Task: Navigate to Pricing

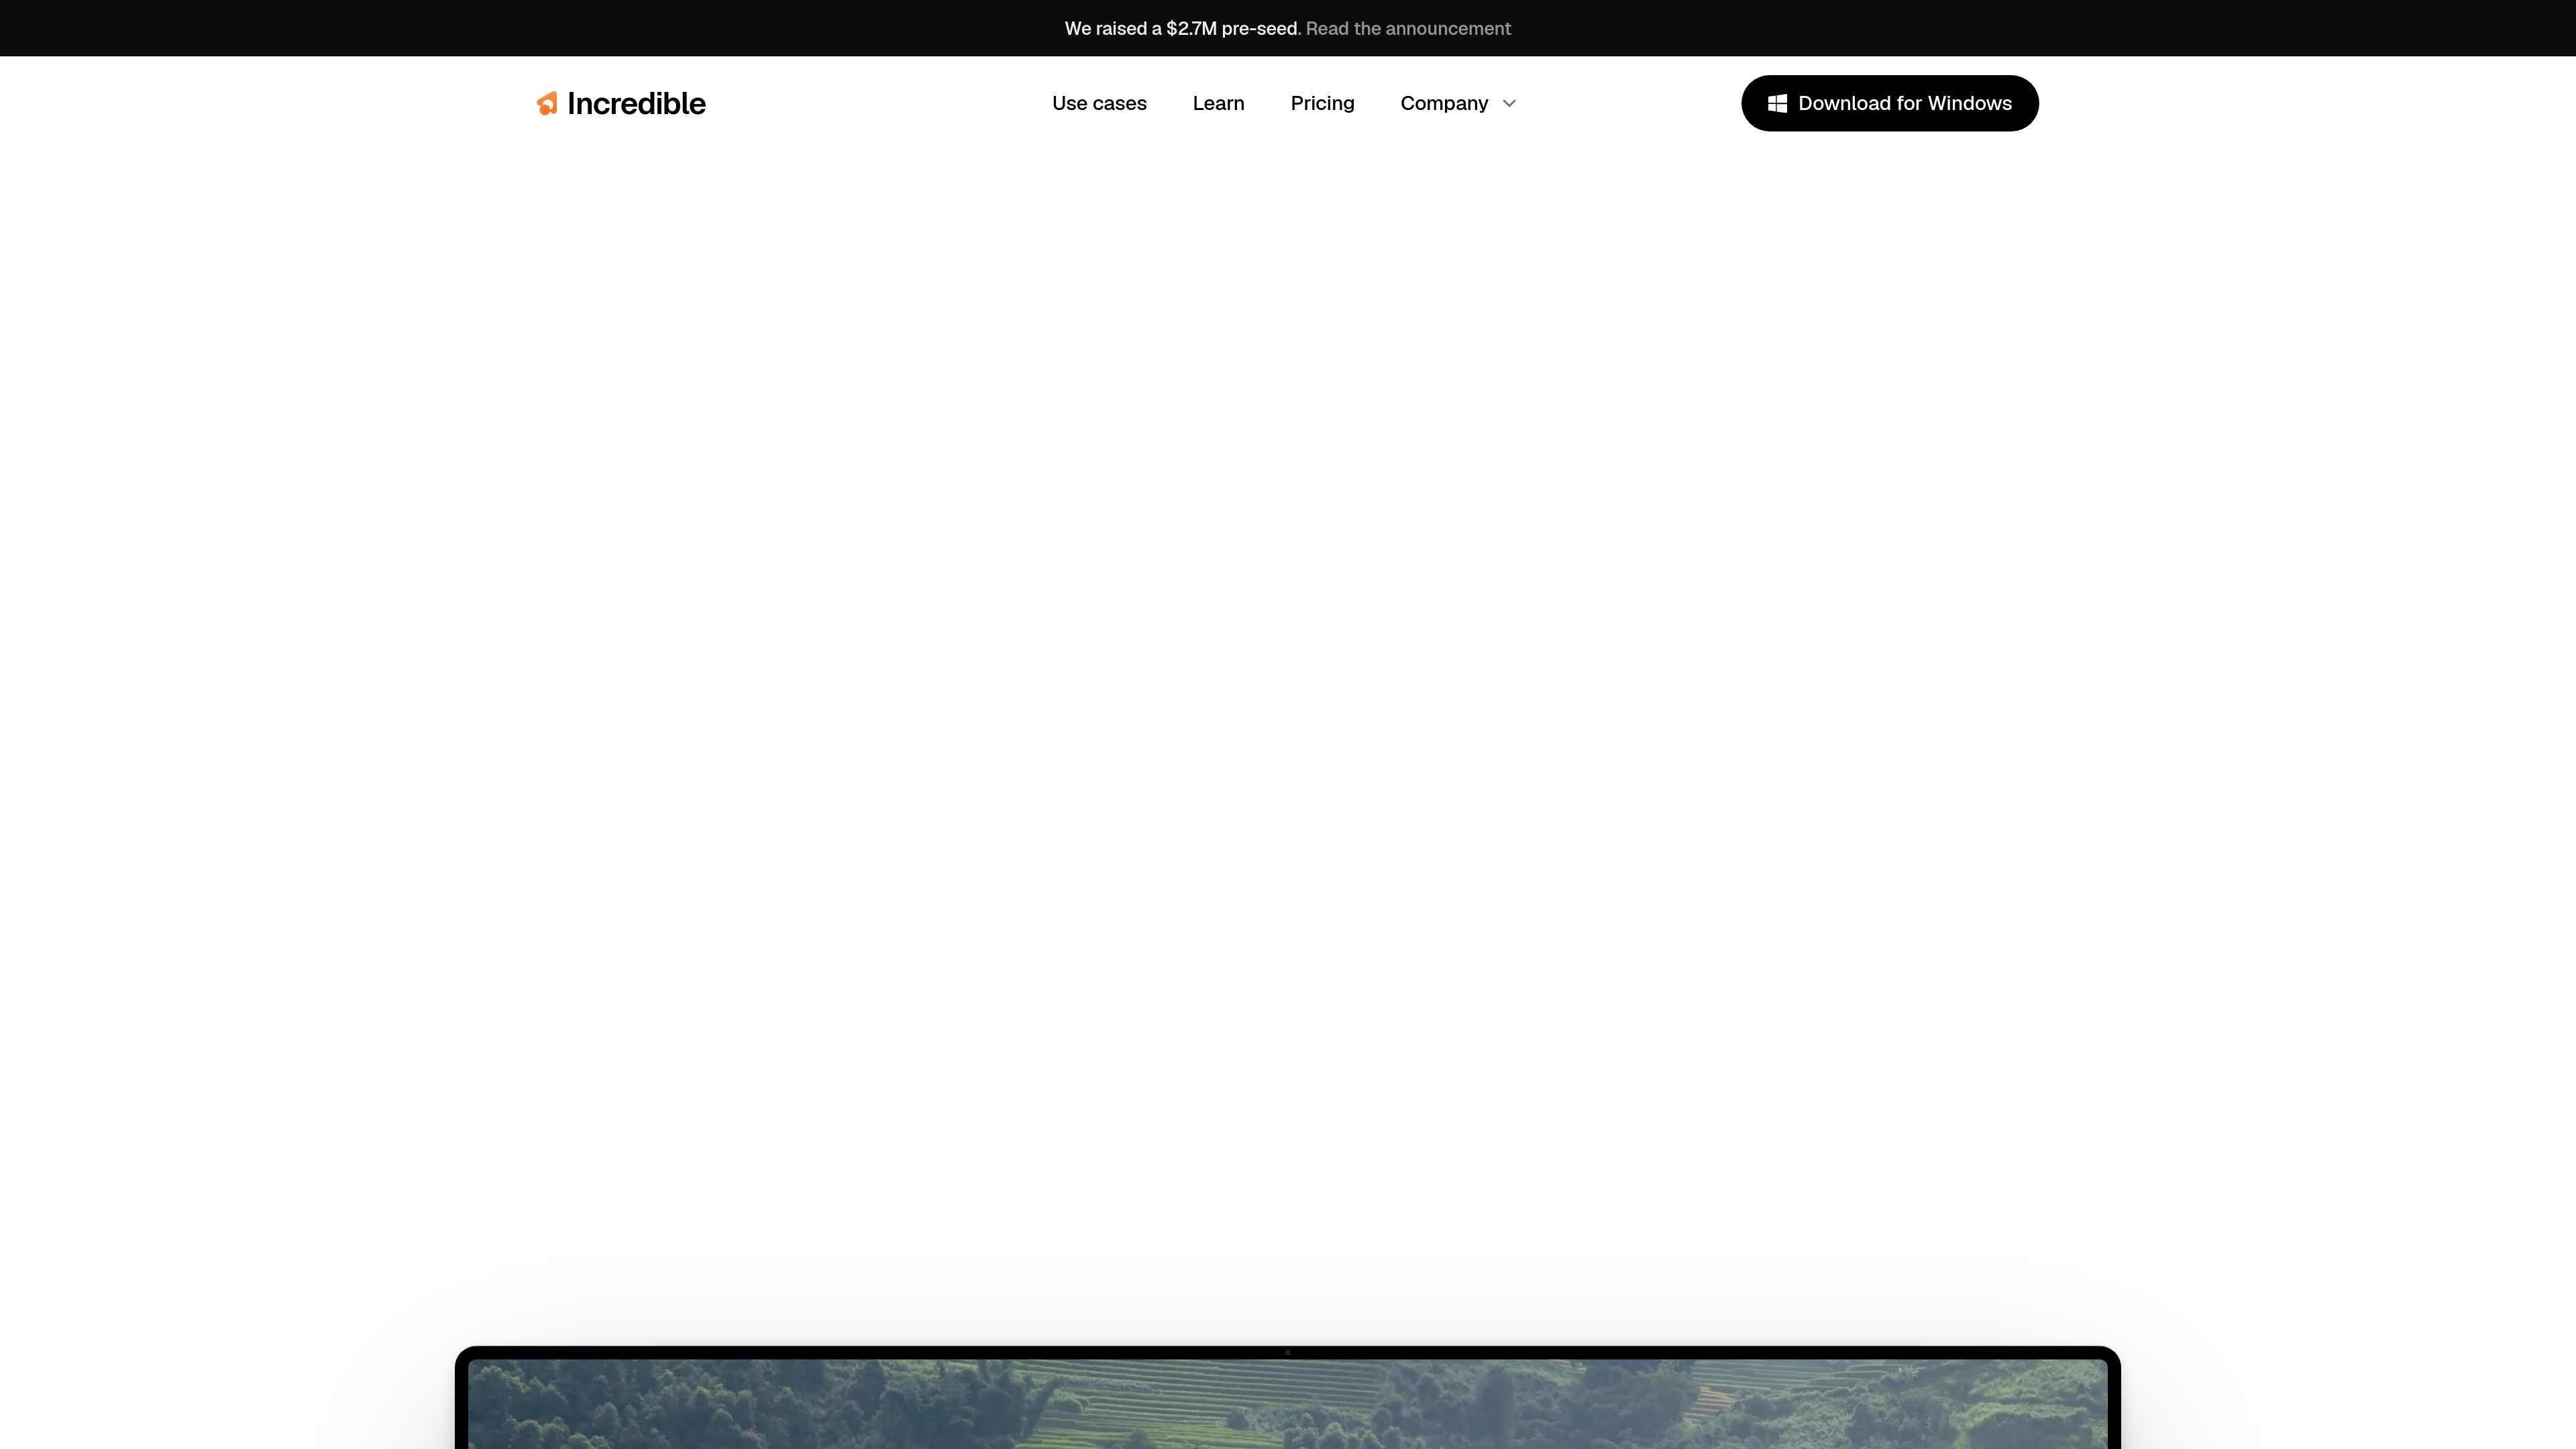Action: 1322,103
